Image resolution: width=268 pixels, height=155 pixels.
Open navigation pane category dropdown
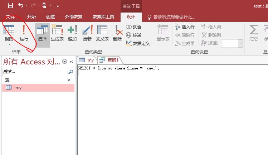tap(65, 62)
